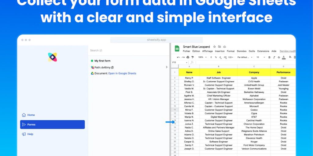Open the Extensions menu

click(x=263, y=51)
